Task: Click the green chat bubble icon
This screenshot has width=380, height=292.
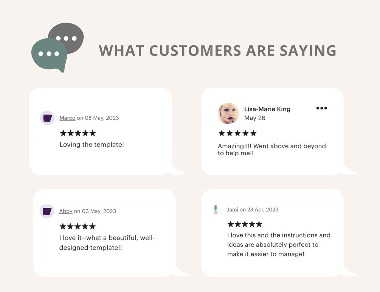Action: [x=48, y=54]
